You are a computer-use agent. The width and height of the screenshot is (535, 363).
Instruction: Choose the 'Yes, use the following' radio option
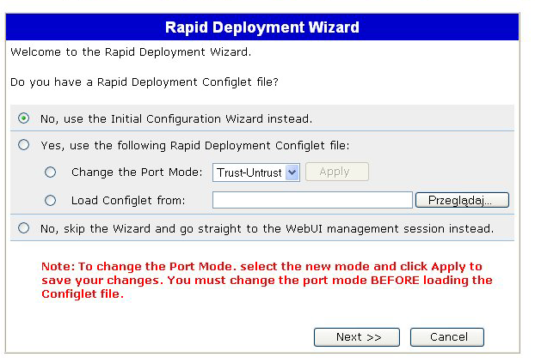[x=23, y=145]
